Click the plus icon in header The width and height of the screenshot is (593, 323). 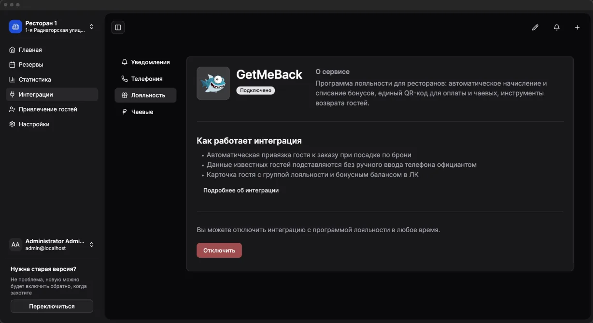click(577, 28)
